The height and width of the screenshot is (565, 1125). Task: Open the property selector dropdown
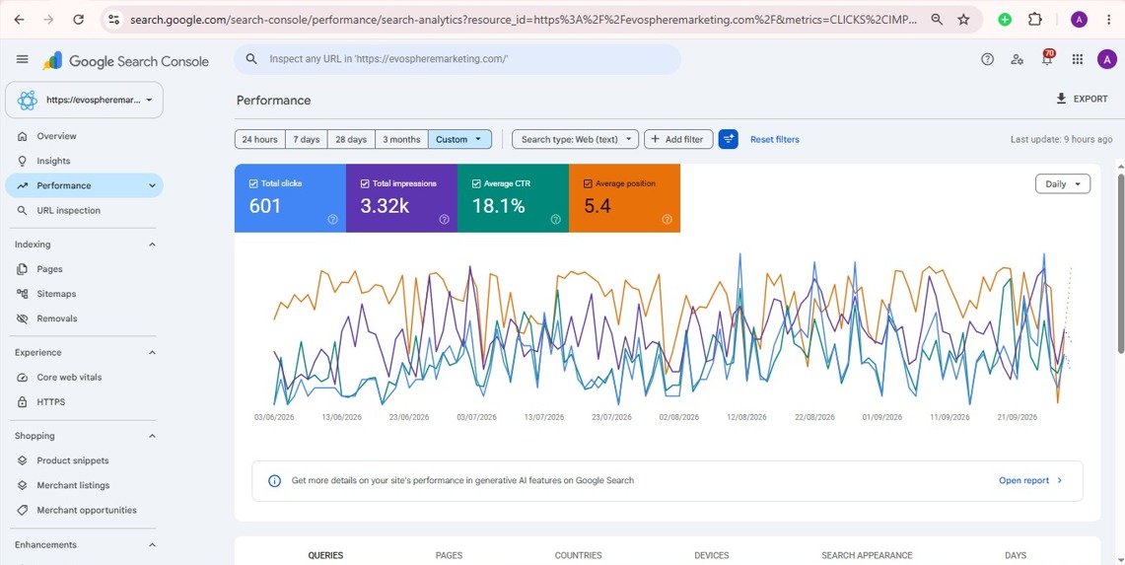click(x=84, y=100)
